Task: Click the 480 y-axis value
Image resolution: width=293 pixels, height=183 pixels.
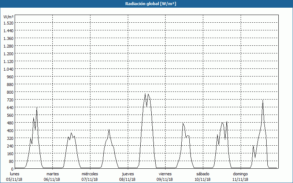Action: (10, 123)
